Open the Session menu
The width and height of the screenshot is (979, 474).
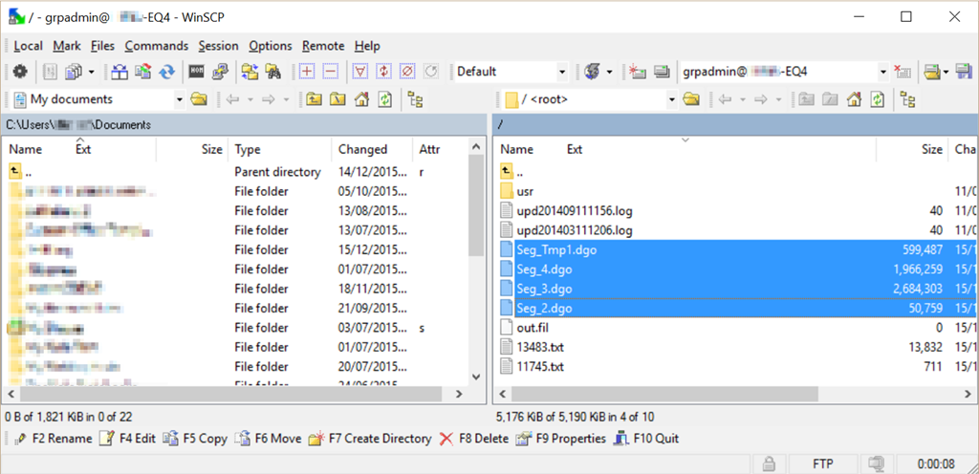[219, 46]
